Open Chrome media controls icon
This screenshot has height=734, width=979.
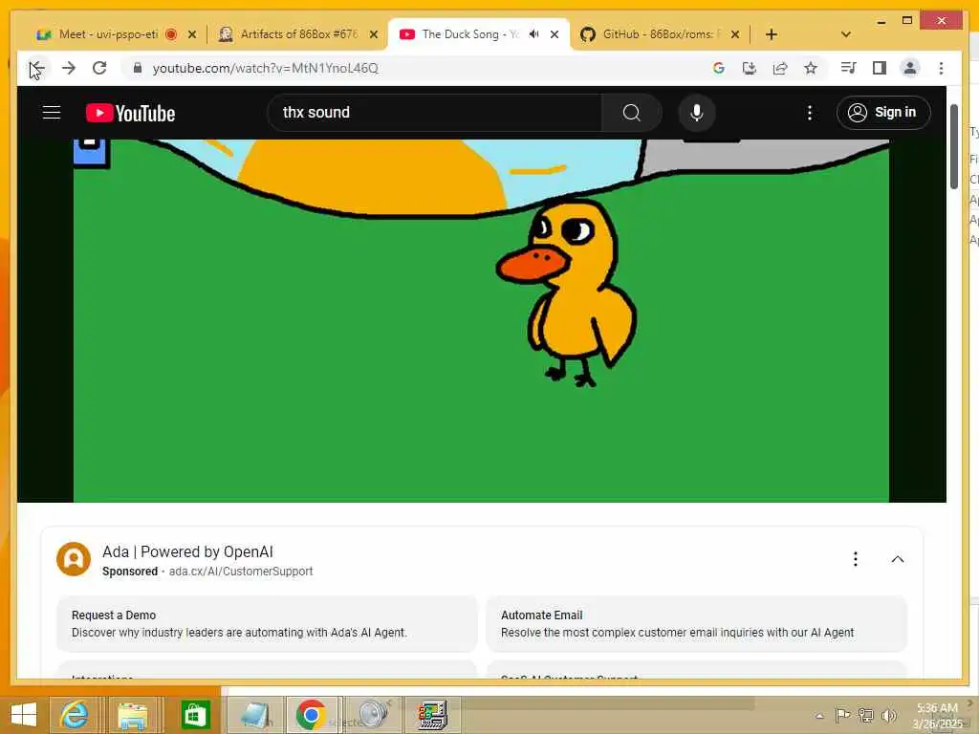pyautogui.click(x=848, y=68)
